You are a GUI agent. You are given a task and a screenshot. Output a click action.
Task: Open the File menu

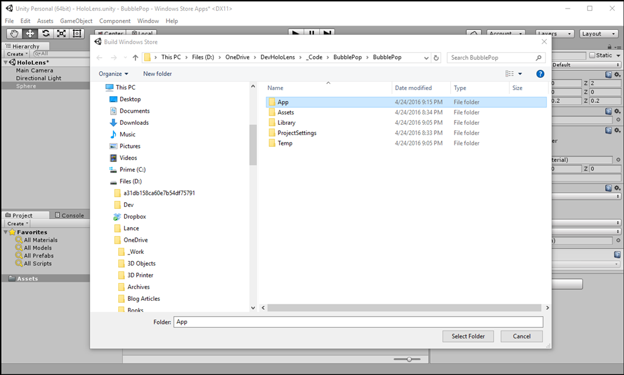[x=9, y=21]
